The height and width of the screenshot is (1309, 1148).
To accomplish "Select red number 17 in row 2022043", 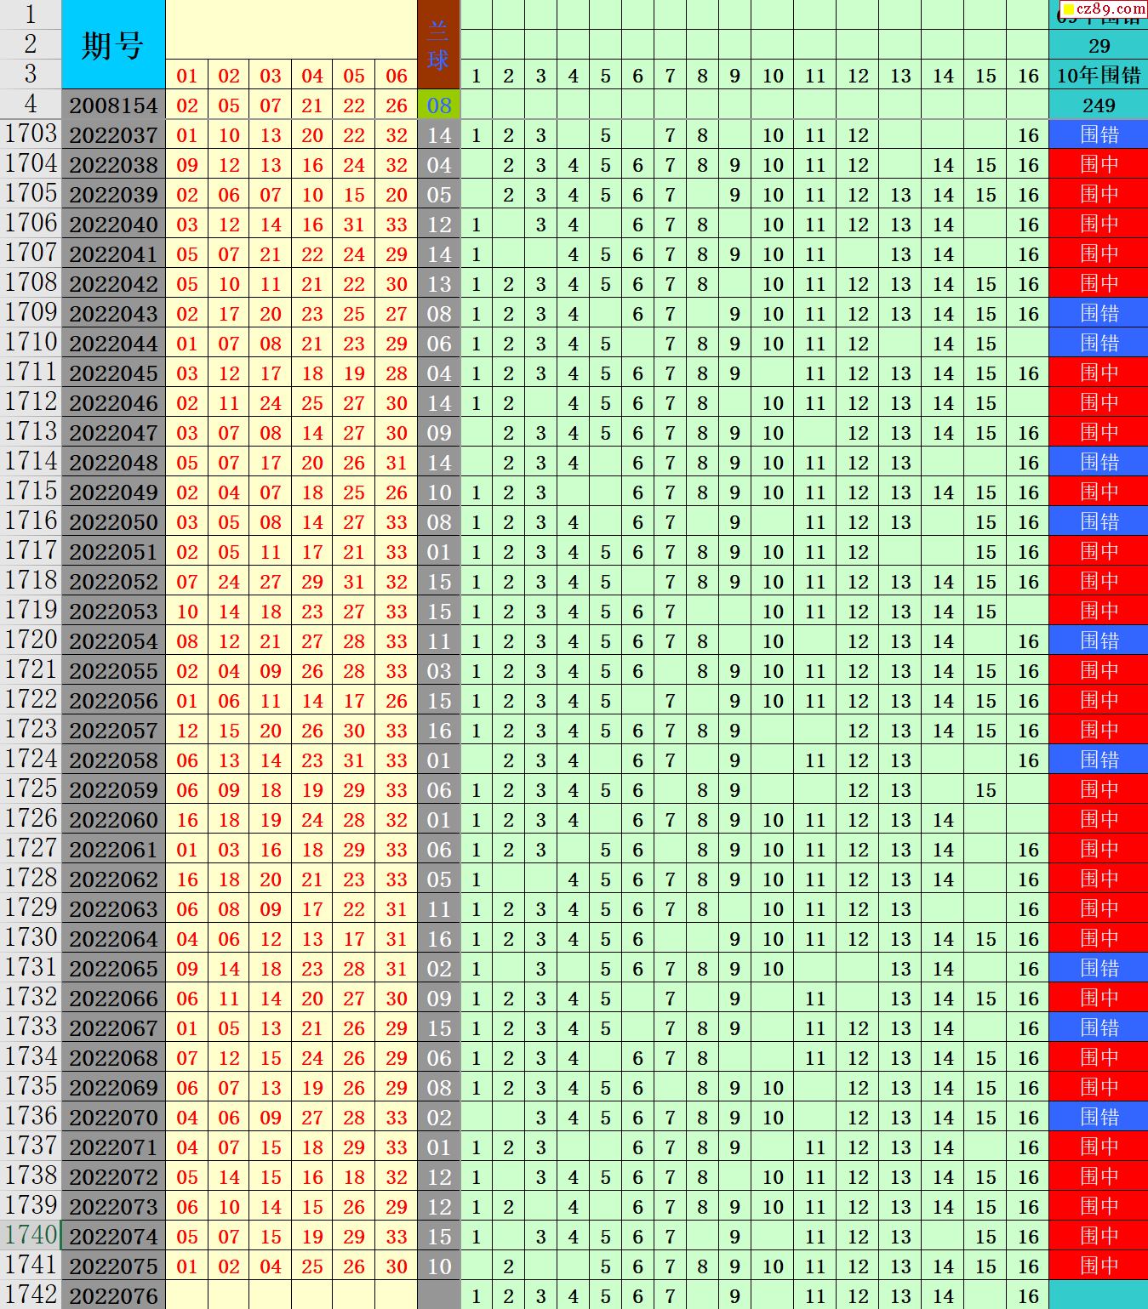I will (x=229, y=314).
